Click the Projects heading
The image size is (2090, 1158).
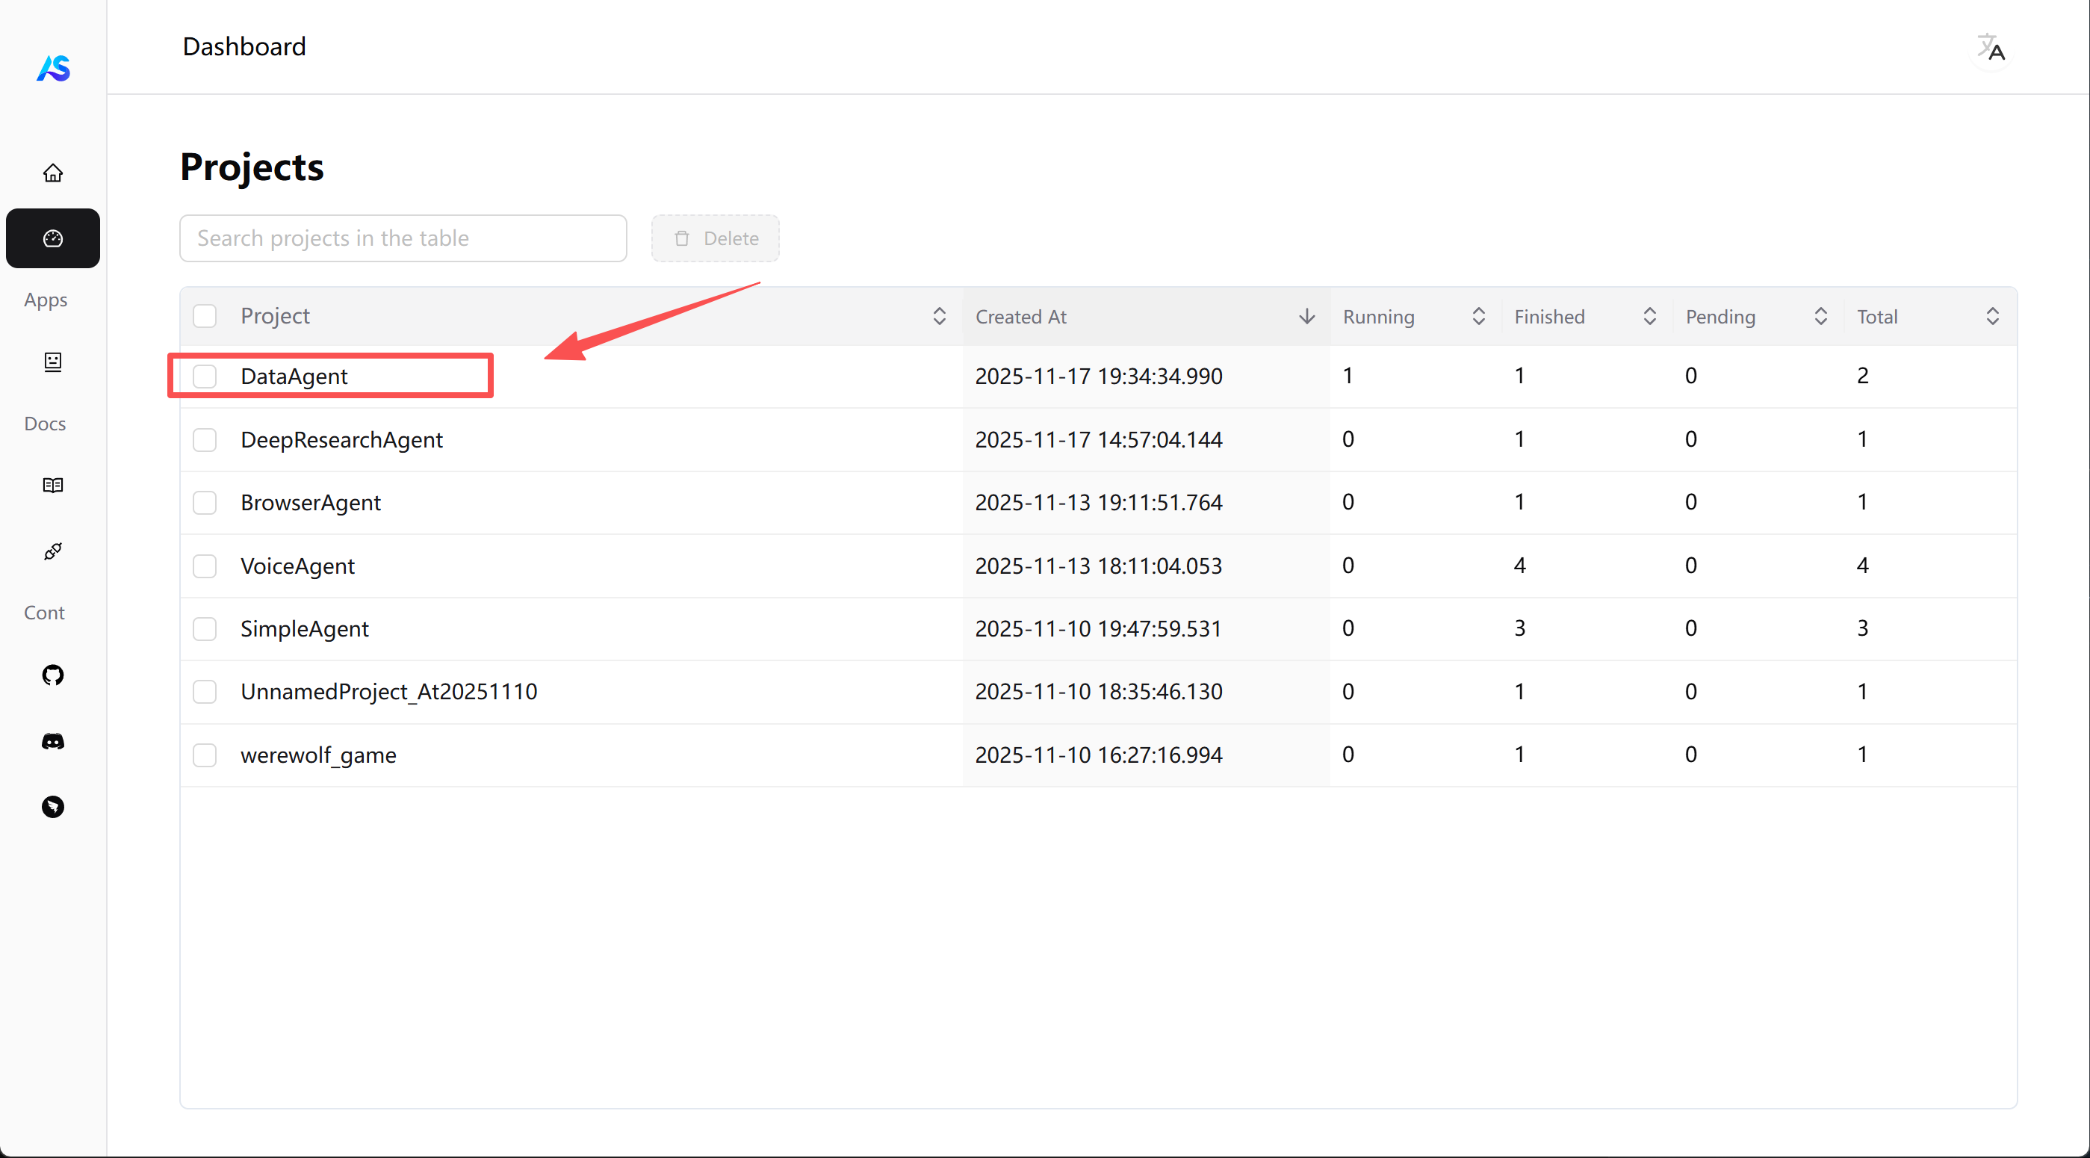(x=252, y=167)
